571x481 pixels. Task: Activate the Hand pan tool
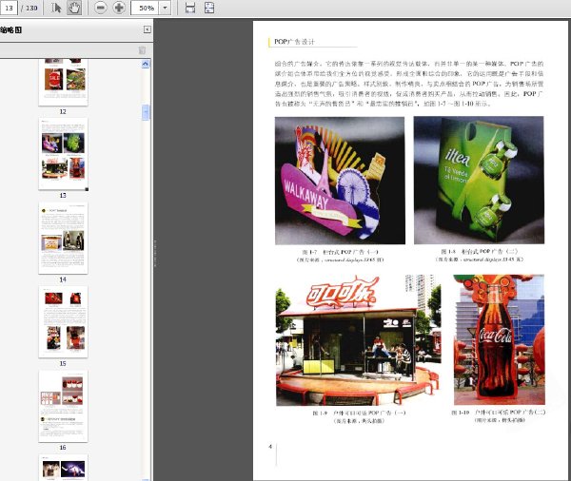coord(74,8)
